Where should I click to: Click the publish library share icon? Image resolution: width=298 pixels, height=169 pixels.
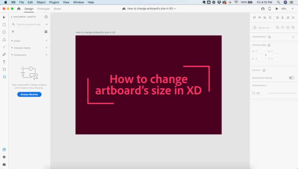point(46,17)
